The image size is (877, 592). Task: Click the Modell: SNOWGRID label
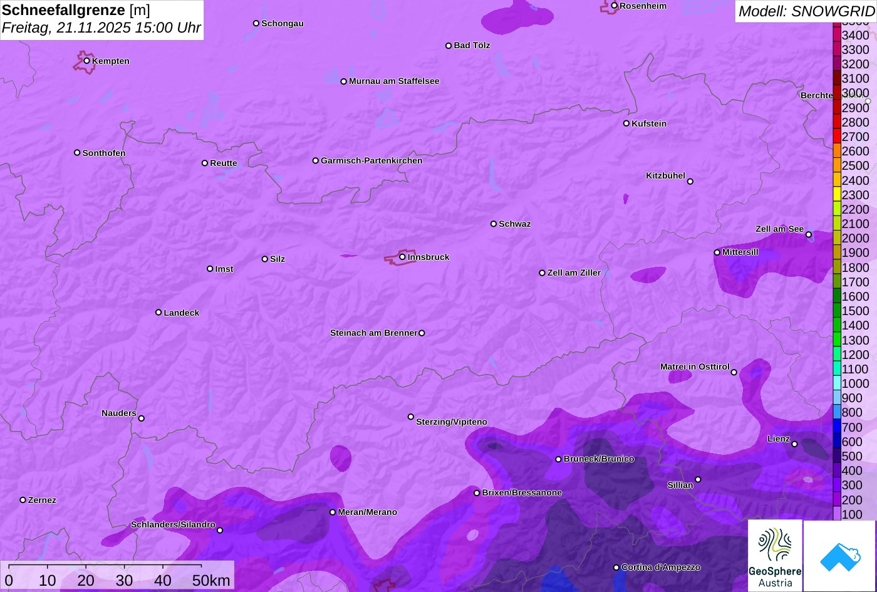(806, 11)
